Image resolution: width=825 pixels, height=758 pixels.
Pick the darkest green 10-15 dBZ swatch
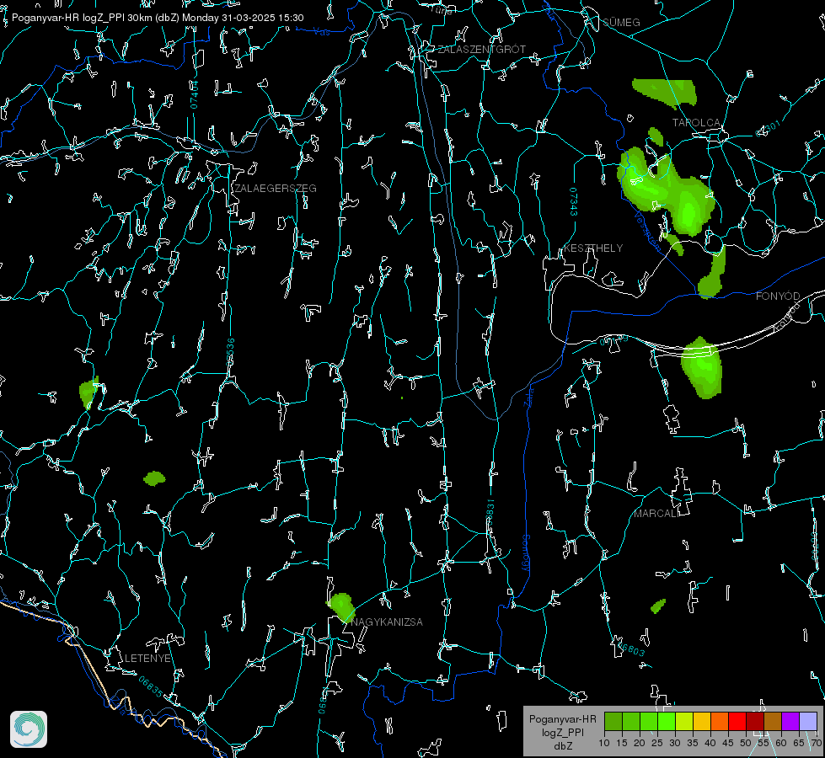pyautogui.click(x=613, y=721)
